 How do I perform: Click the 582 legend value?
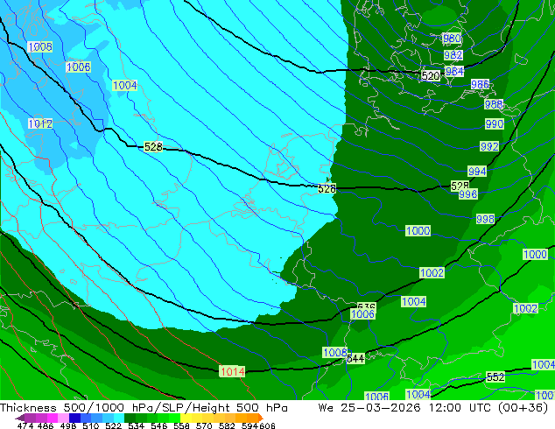(227, 425)
